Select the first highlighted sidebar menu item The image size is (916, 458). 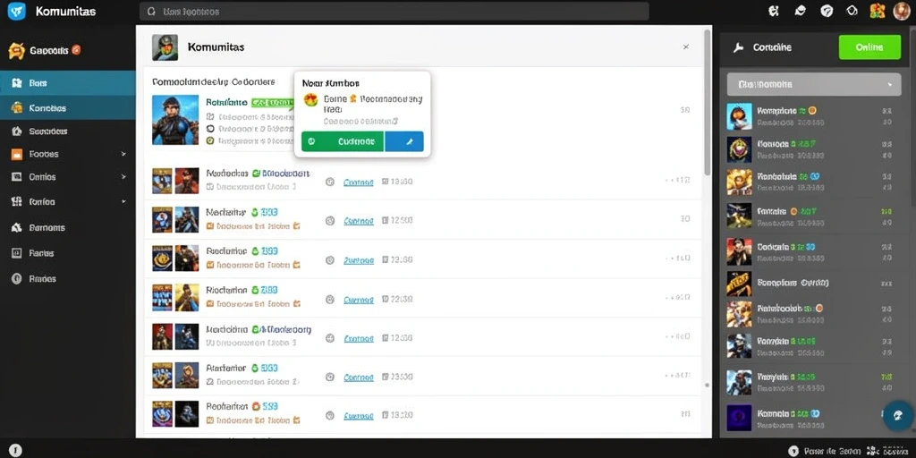68,83
